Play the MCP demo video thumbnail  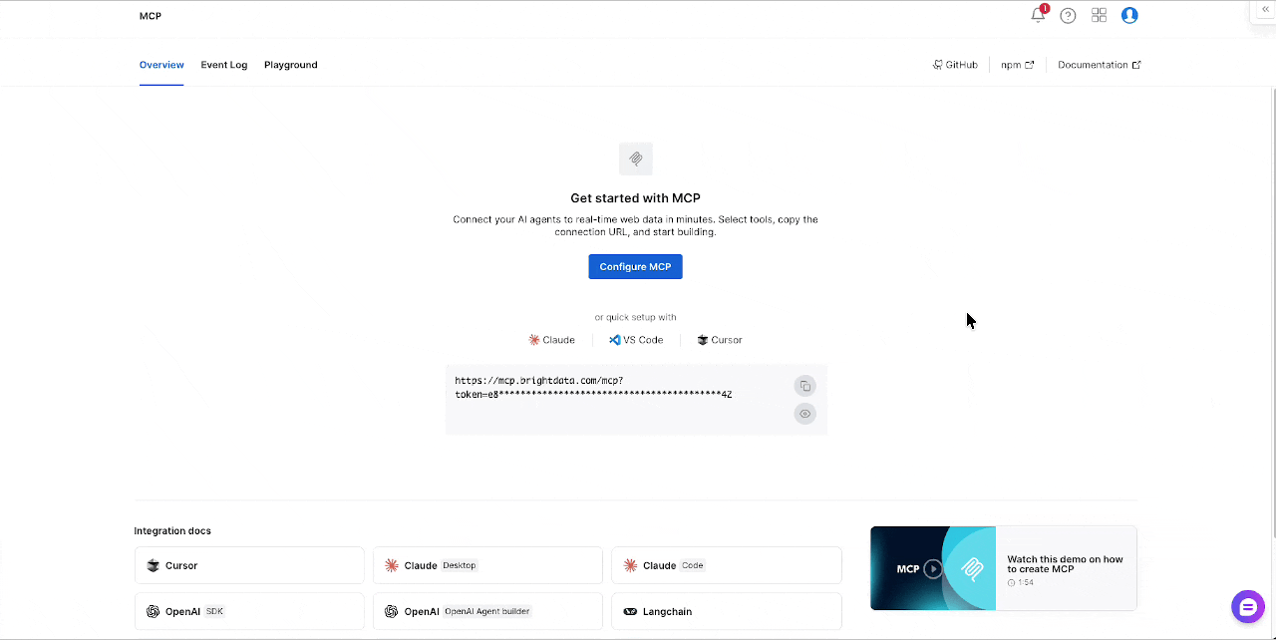tap(932, 568)
